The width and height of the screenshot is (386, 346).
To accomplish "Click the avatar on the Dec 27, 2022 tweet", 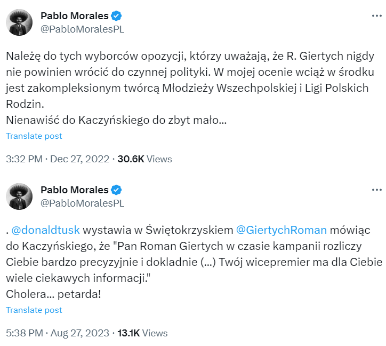I will [20, 22].
